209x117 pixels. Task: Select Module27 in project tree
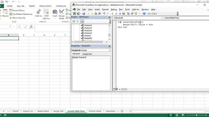click(88, 28)
